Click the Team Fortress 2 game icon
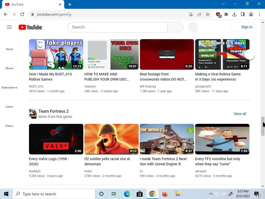The height and width of the screenshot is (199, 265). pyautogui.click(x=33, y=113)
